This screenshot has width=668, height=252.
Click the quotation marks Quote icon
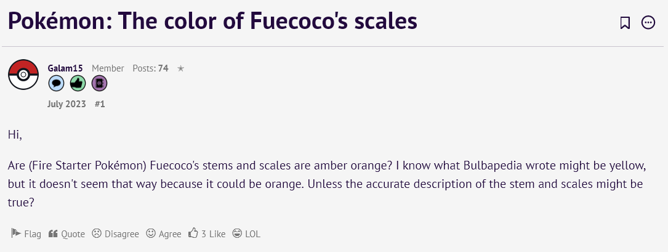point(53,234)
